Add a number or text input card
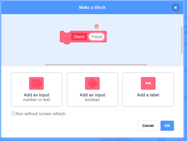Image resolution: width=187 pixels, height=141 pixels. 36,90
